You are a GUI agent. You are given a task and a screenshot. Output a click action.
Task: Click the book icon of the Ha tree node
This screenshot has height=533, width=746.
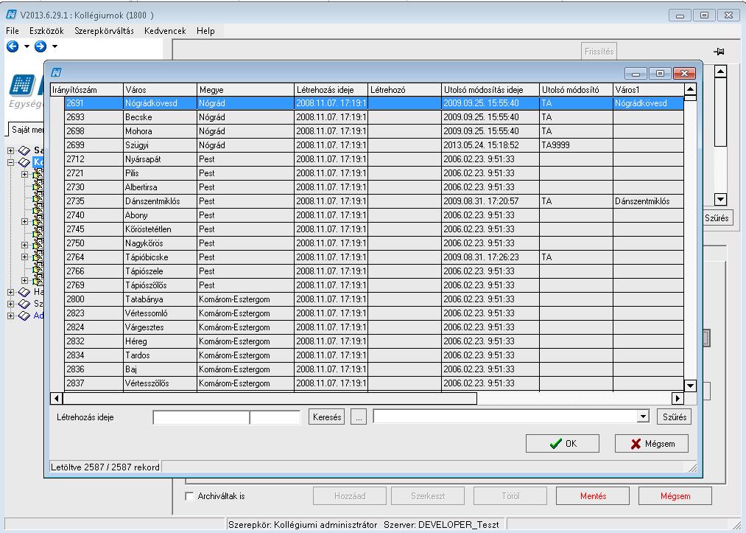pyautogui.click(x=24, y=292)
